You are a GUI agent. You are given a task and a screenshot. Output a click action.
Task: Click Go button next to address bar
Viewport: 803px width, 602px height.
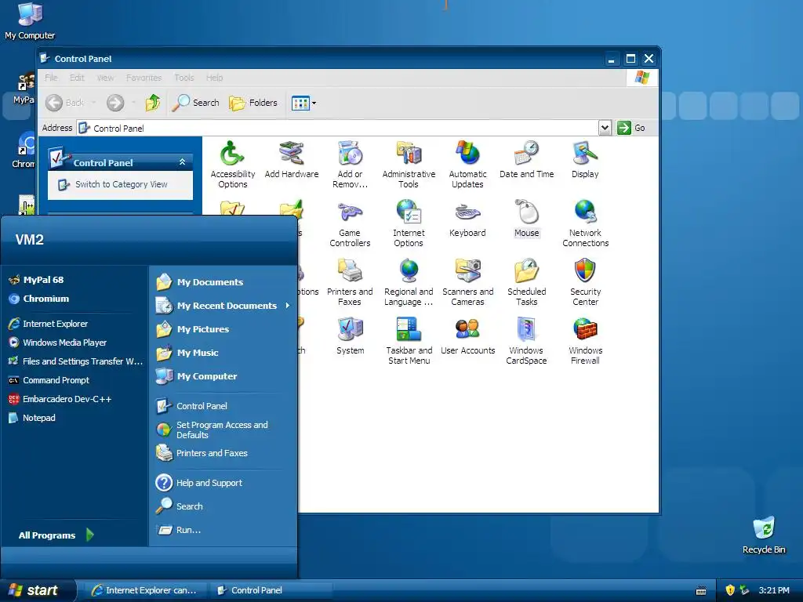[x=631, y=128]
